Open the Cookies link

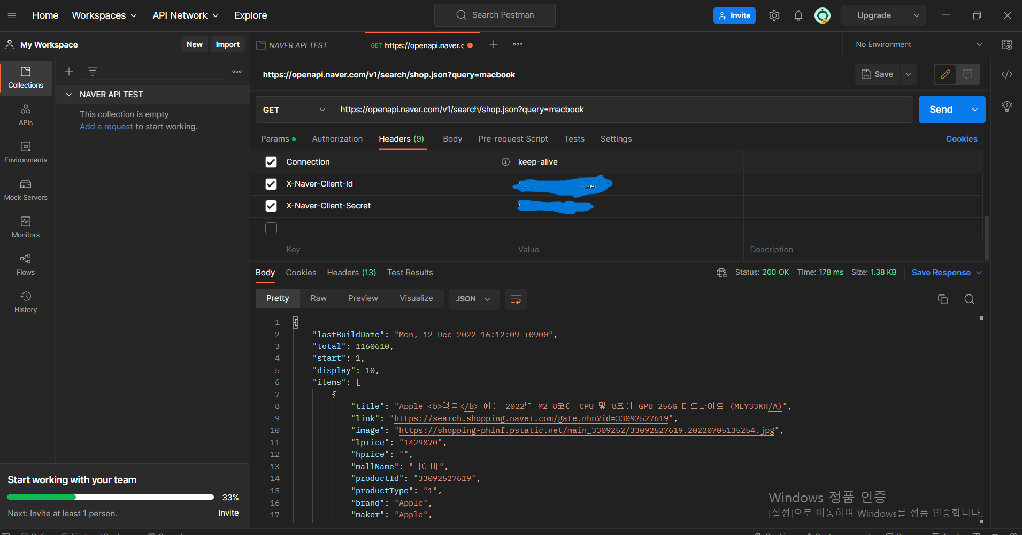962,139
